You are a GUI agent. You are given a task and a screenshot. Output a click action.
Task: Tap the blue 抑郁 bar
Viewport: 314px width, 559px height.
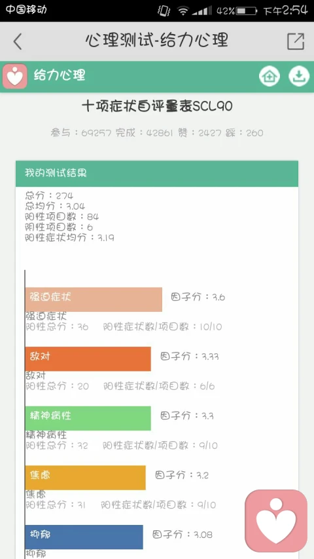tap(84, 537)
